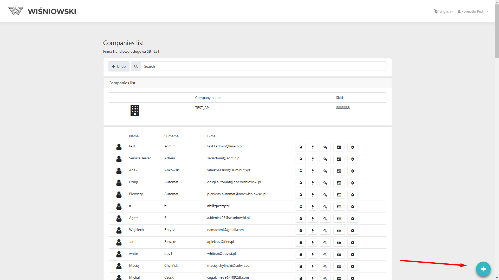Click the lightning bolt icon for test admin
The height and width of the screenshot is (280, 499).
313,147
